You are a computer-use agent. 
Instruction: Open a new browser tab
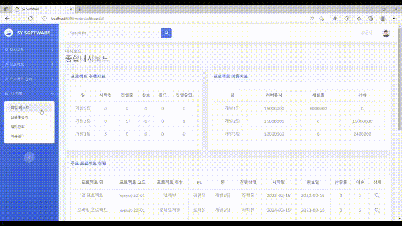[80, 9]
